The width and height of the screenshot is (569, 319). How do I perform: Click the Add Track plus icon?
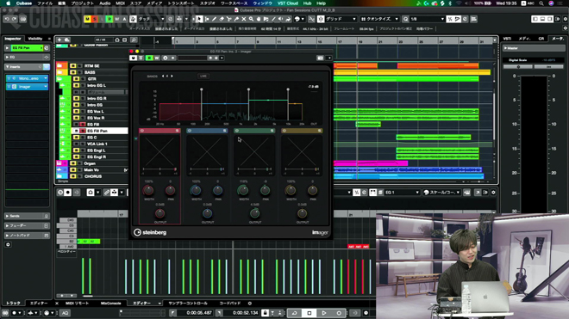pyautogui.click(x=59, y=40)
